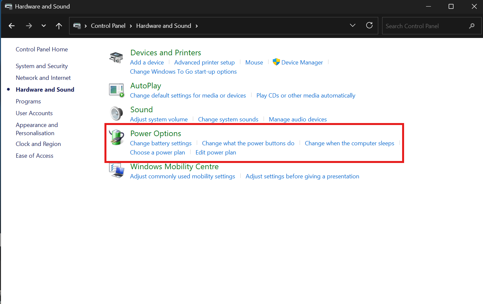Open the Sound heading
Viewport: 483px width, 304px height.
click(x=141, y=110)
